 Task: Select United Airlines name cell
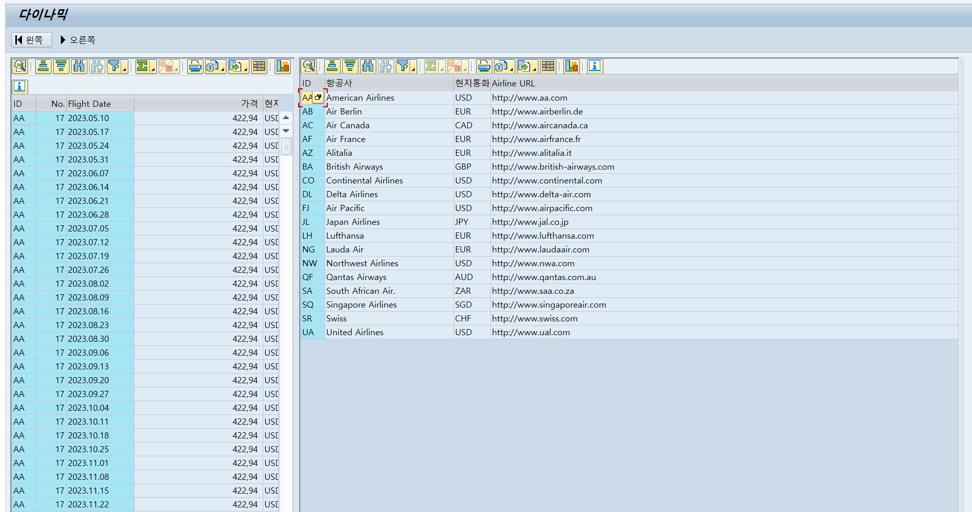point(389,332)
